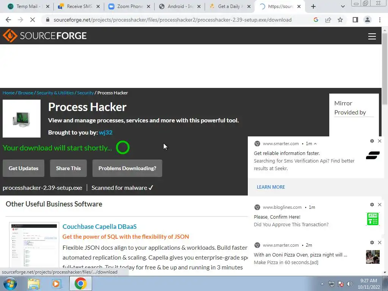This screenshot has height=291, width=388.
Task: Click the Action Center flag tray icon
Action: point(341,284)
